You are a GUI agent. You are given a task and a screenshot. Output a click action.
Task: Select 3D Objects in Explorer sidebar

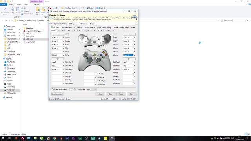[11, 62]
